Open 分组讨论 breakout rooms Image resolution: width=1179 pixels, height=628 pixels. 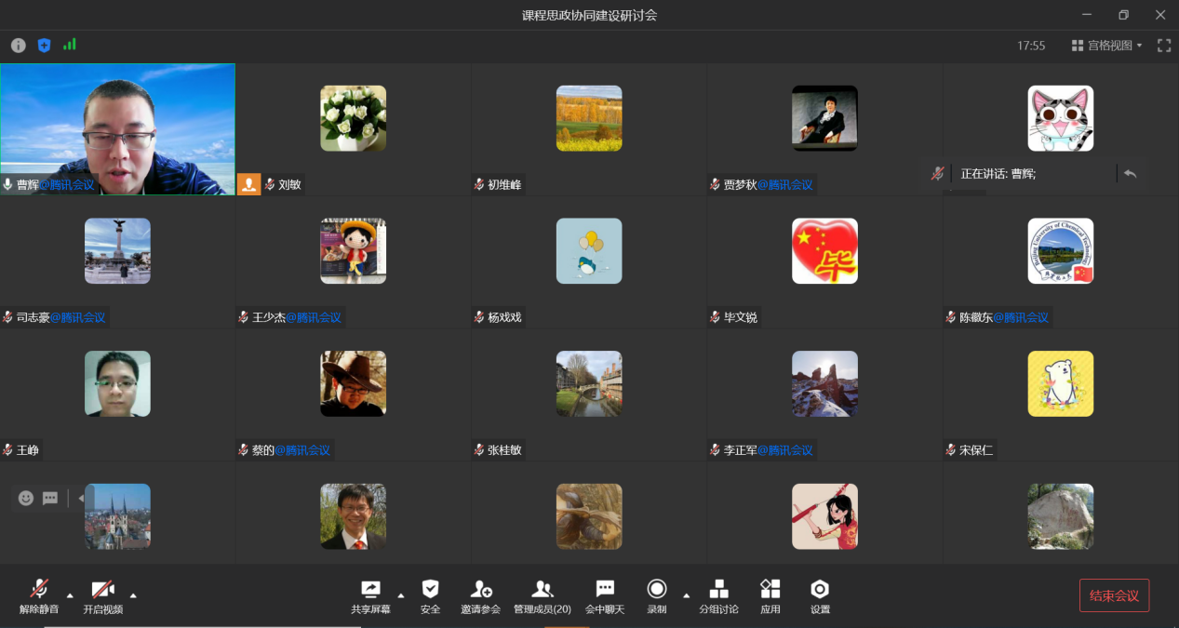coord(718,596)
